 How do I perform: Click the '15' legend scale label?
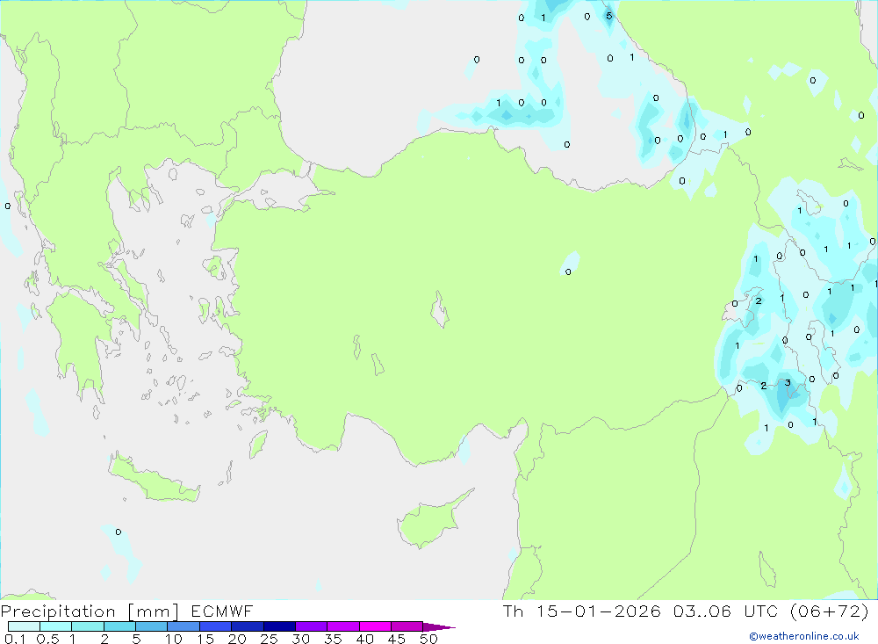(x=205, y=639)
